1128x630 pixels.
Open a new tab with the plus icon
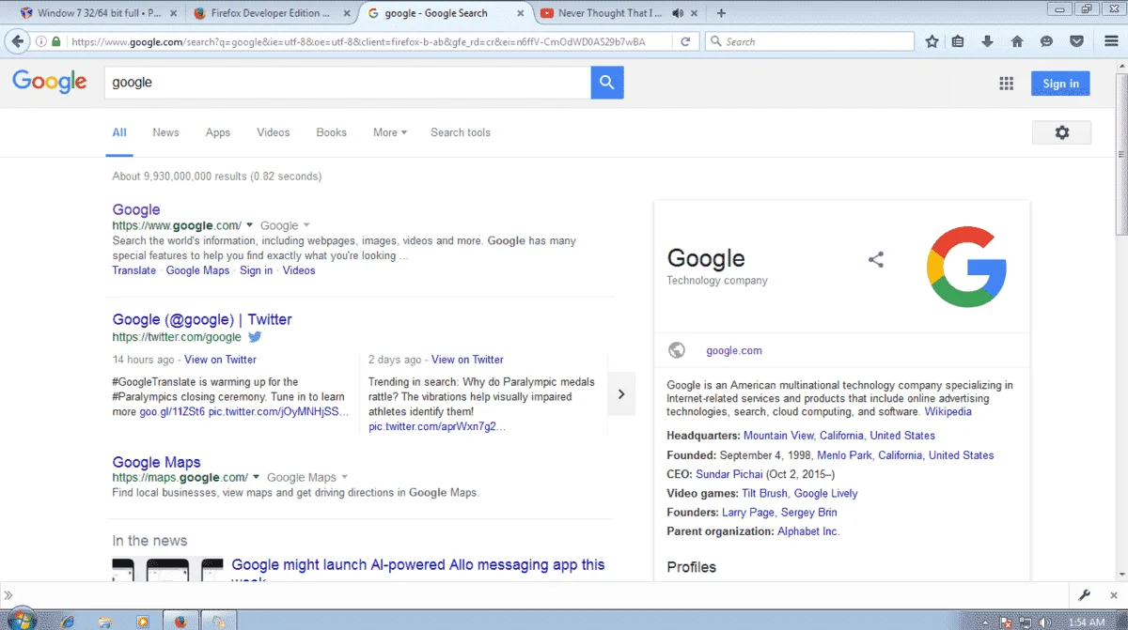721,13
